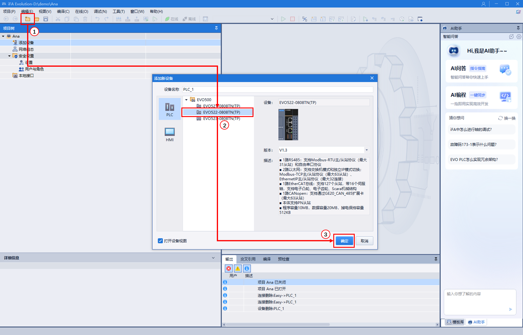523x335 pixels.
Task: Uncheck the 打开设备视图 checkbox
Action: click(x=160, y=241)
